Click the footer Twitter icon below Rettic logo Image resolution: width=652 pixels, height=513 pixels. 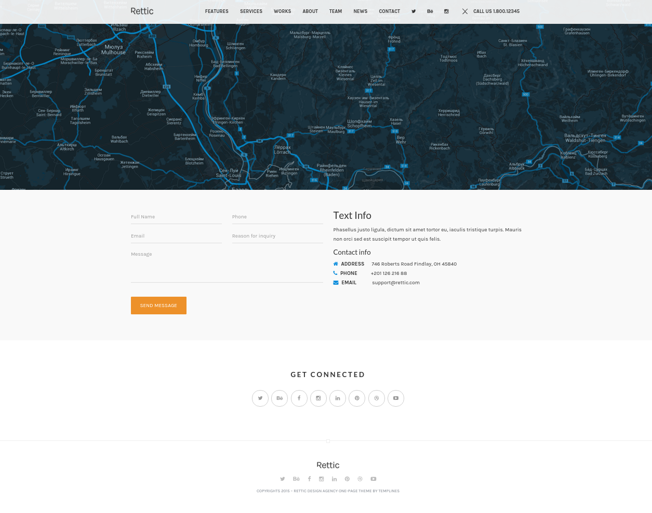283,479
